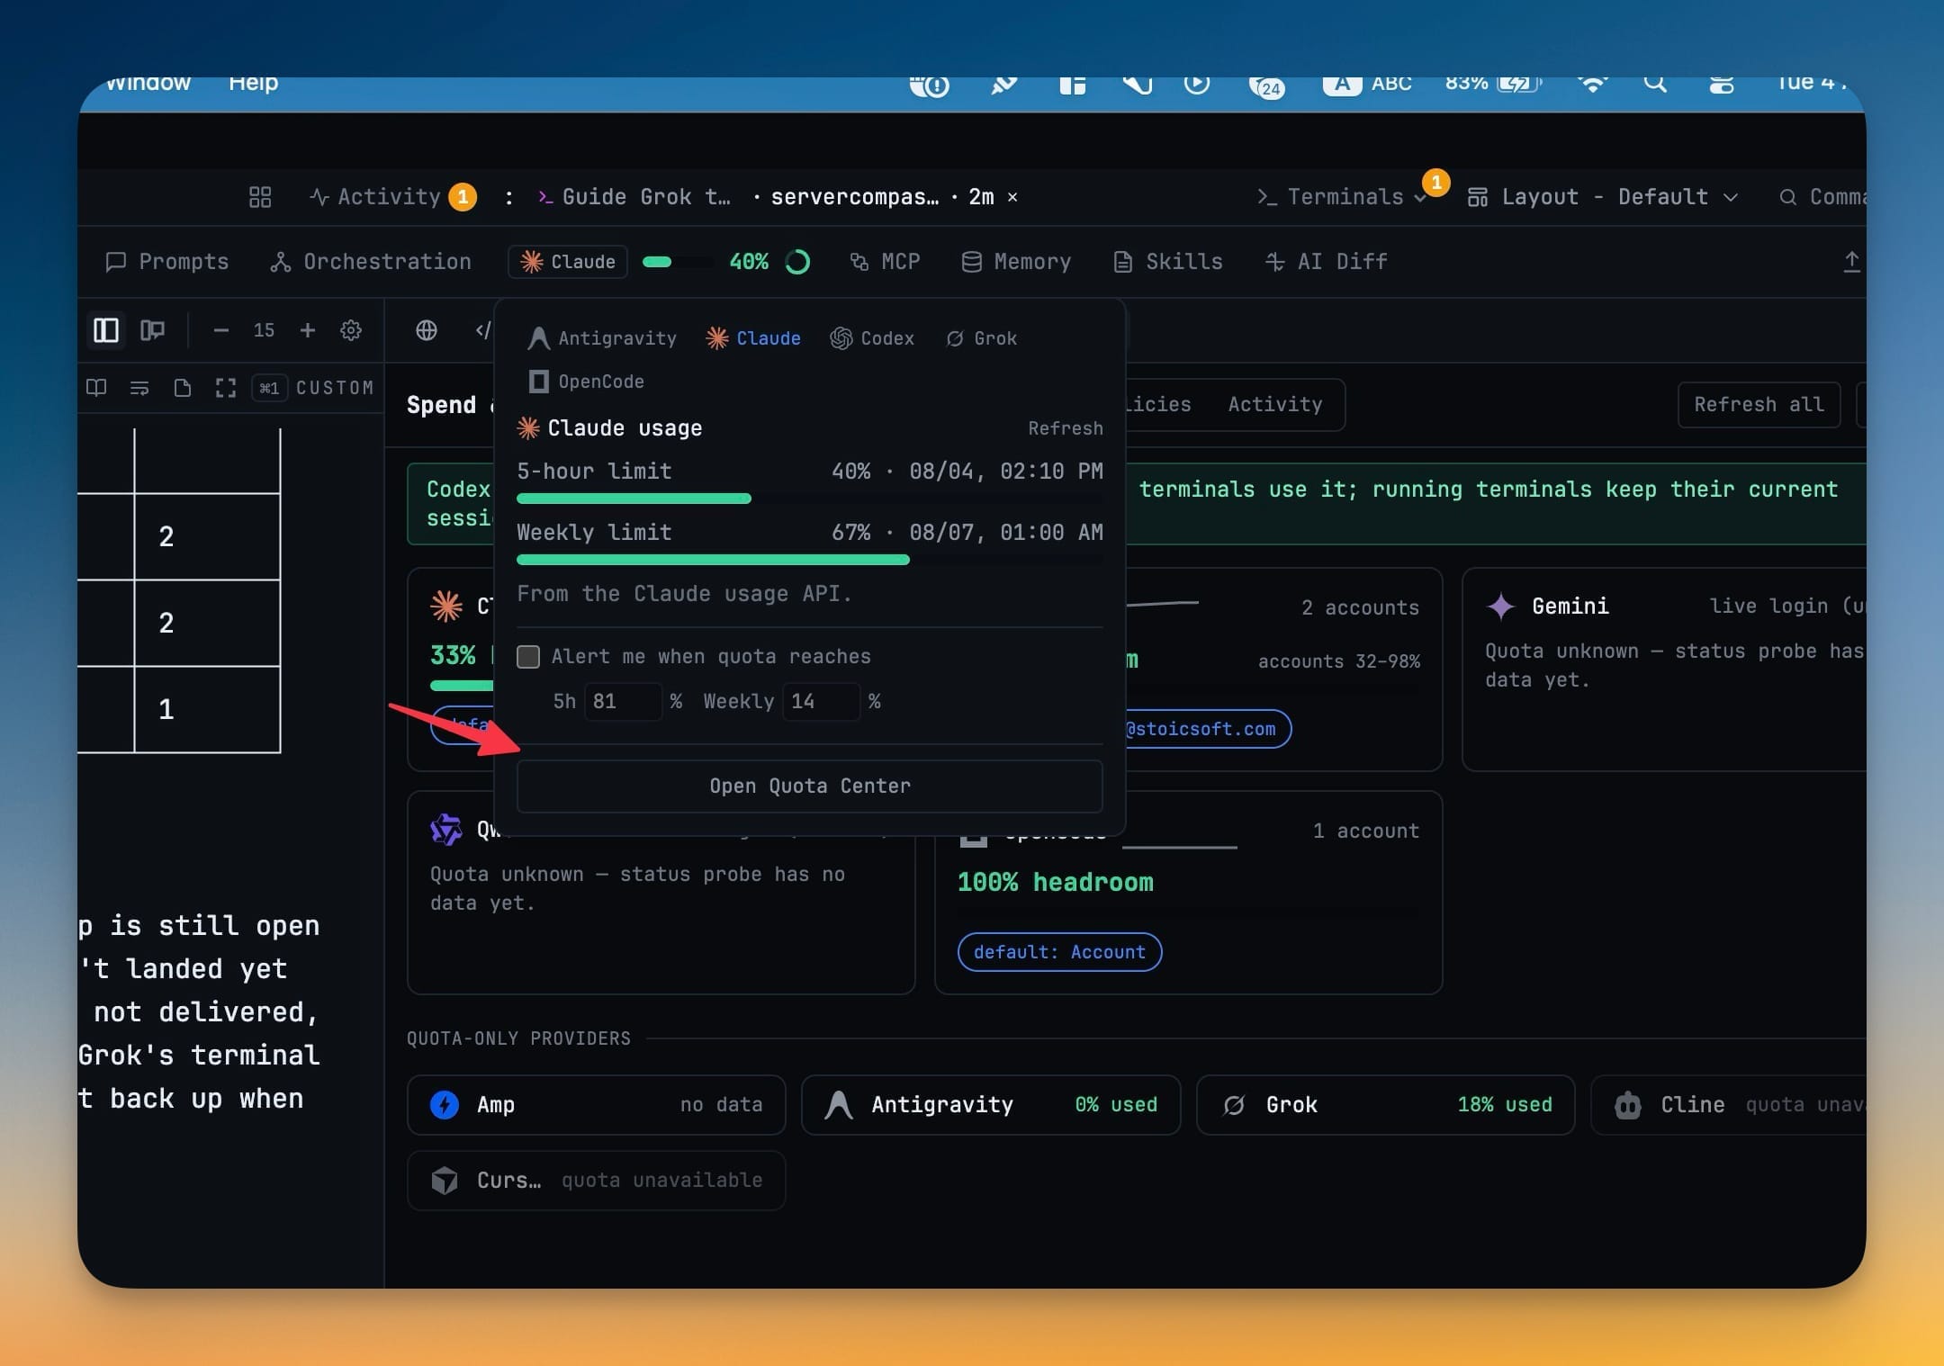
Task: Switch to Antigravity tab in usage popup
Action: (602, 338)
